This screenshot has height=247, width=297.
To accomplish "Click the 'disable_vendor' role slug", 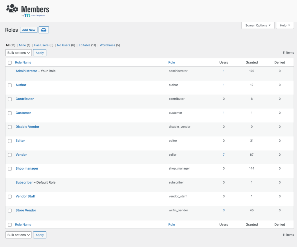I will 180,127.
